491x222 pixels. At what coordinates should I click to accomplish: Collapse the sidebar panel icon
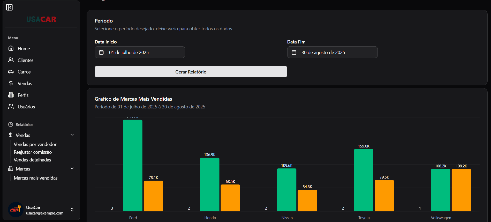click(x=9, y=7)
